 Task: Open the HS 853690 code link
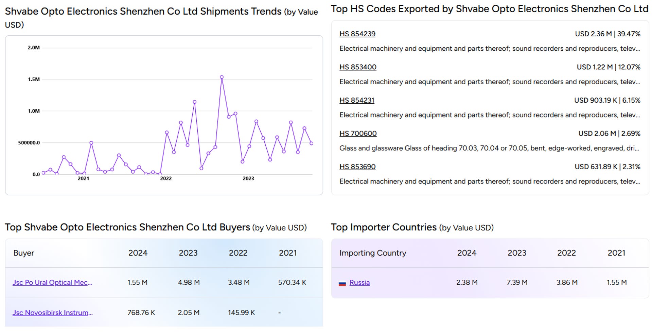357,167
